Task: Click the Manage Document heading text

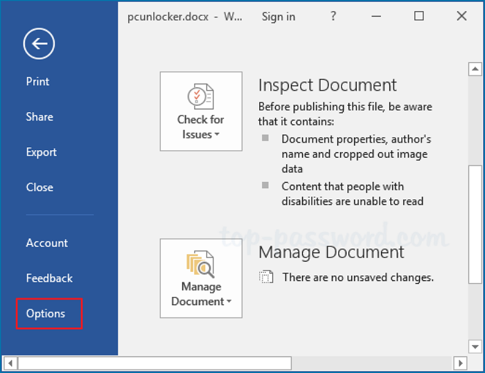Action: coord(331,252)
